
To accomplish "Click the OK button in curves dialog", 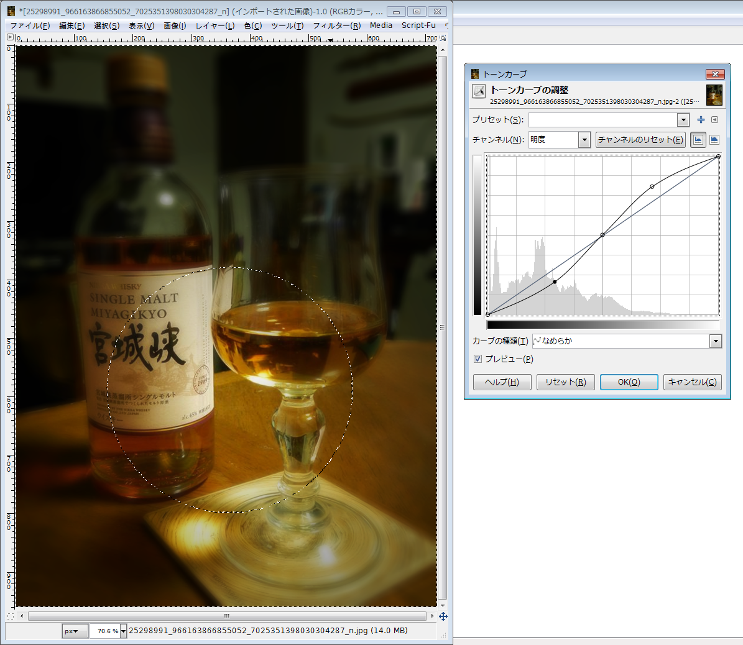I will point(629,382).
